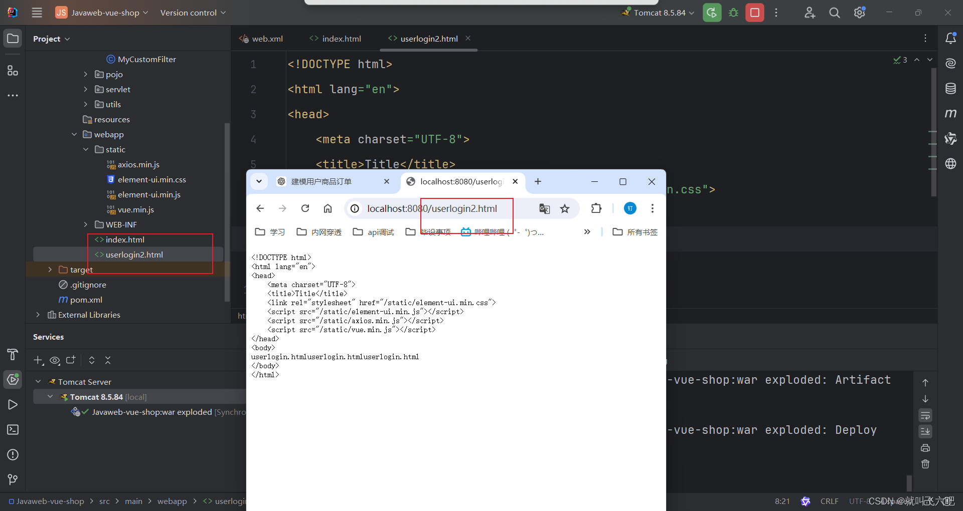
Task: Toggle soft-wrap in the console output
Action: point(925,415)
